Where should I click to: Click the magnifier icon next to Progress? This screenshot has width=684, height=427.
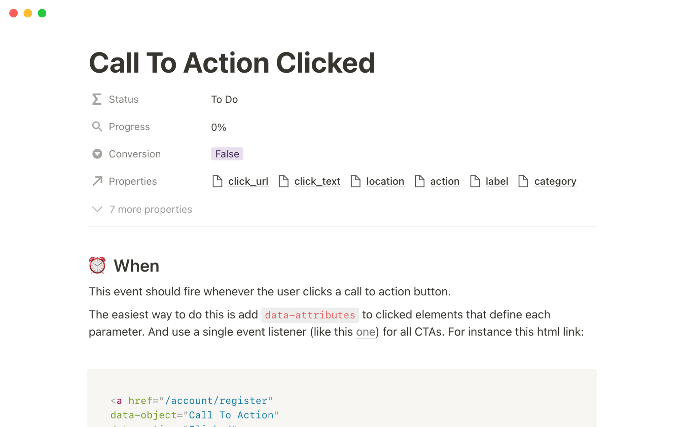pos(97,127)
